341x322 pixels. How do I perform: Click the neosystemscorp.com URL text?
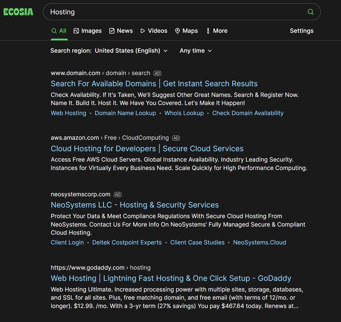click(x=80, y=194)
